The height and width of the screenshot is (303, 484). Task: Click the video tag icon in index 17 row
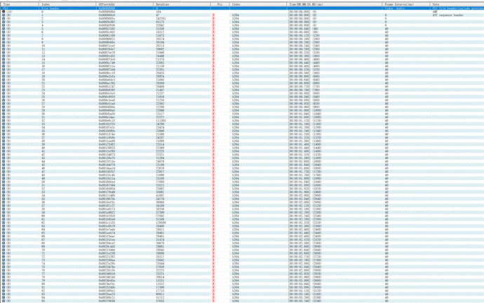(4, 69)
